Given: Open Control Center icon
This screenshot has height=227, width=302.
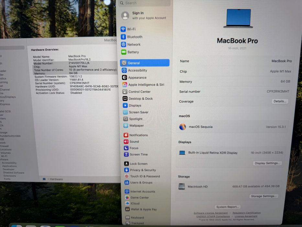Looking at the screenshot, I should [125, 92].
